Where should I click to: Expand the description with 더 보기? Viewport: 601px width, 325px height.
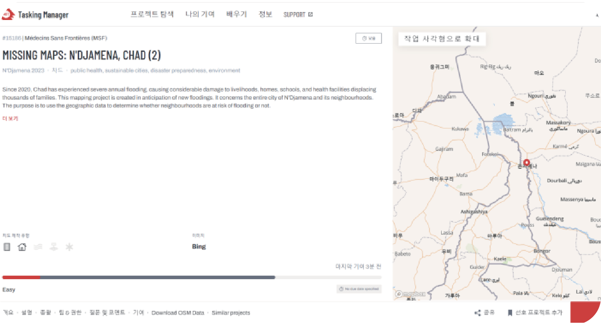click(x=10, y=119)
